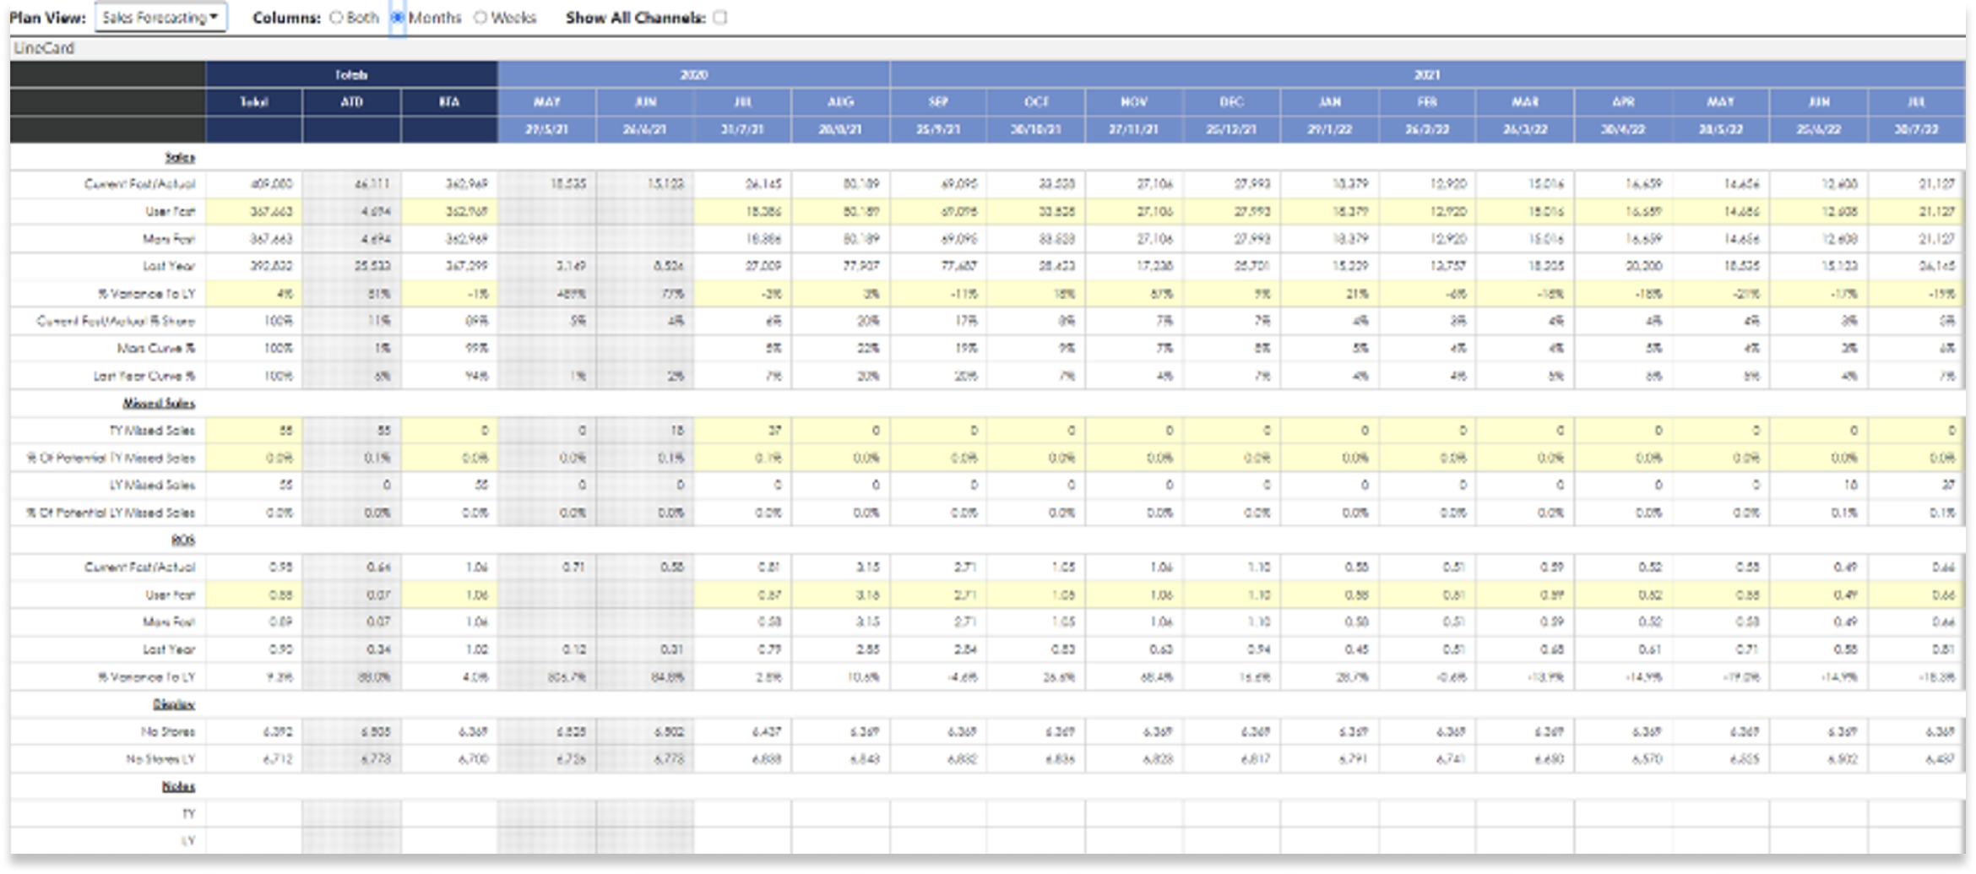This screenshot has height=874, width=1976.
Task: Tick the Show All Channels checkbox
Action: (x=720, y=18)
